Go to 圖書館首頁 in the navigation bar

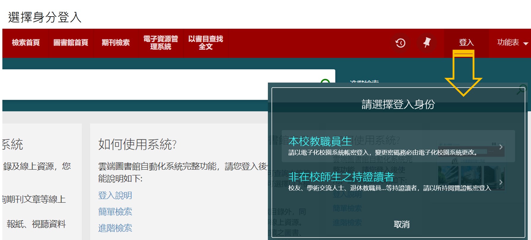click(x=71, y=43)
